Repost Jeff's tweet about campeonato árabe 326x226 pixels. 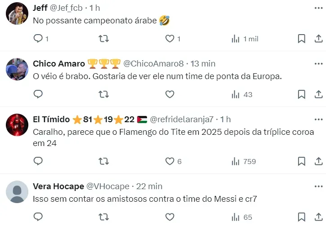tap(103, 39)
